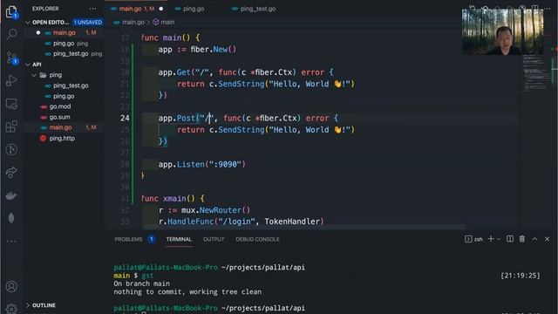The image size is (558, 314).
Task: Open the Manage gear icon
Action: tap(11, 308)
